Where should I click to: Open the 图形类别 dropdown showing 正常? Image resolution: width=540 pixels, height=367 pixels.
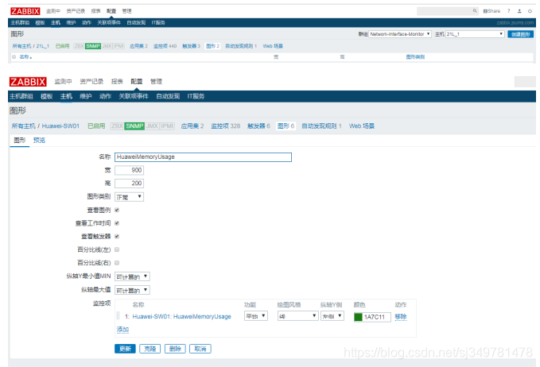pos(129,197)
